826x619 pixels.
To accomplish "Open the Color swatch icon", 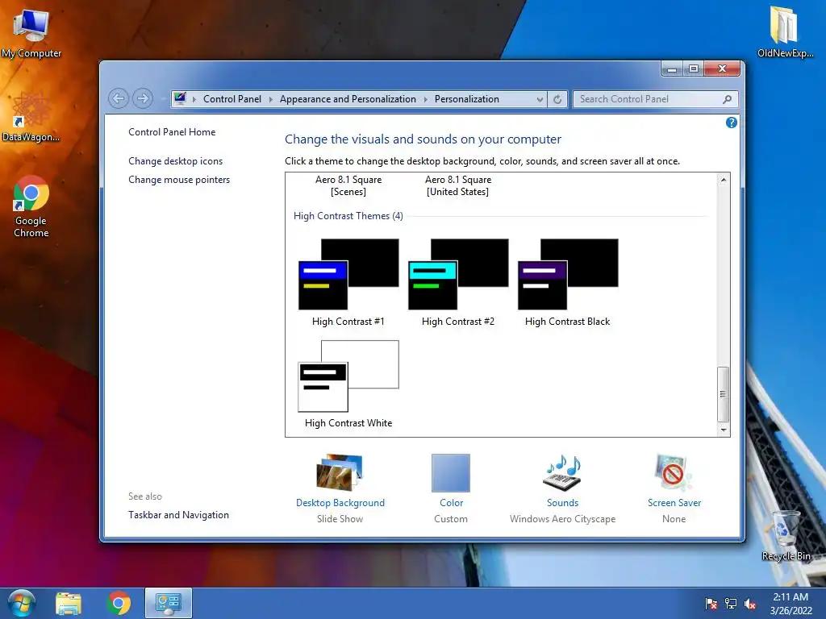I will pyautogui.click(x=451, y=472).
